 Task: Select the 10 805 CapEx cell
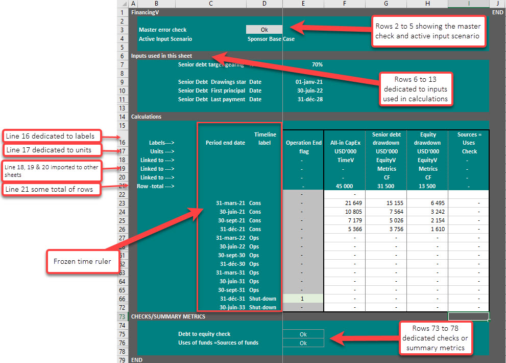click(x=344, y=212)
